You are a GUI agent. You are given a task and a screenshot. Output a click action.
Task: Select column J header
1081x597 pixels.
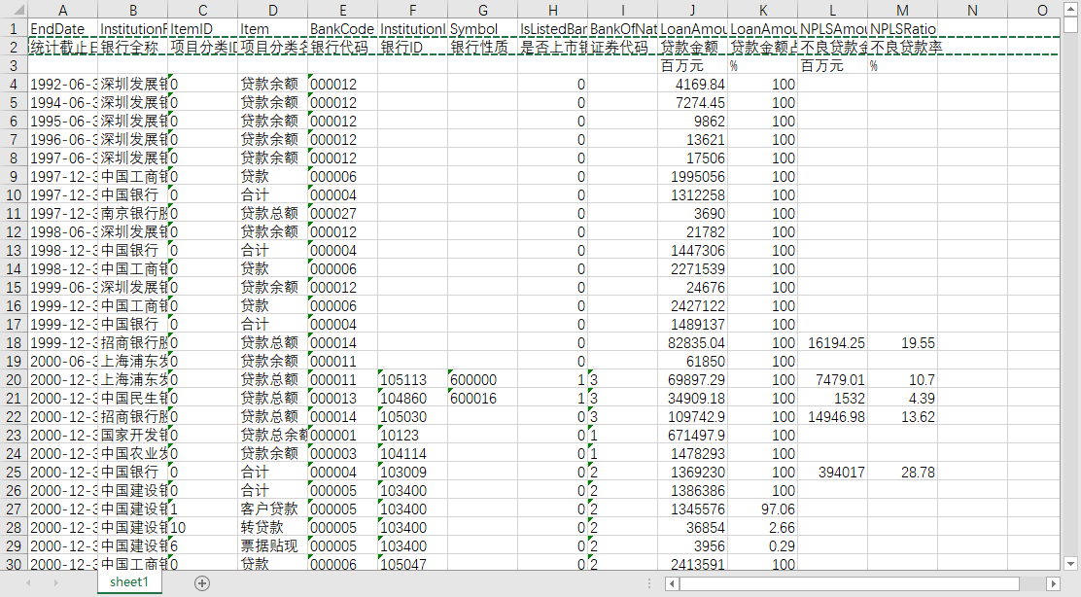(692, 10)
